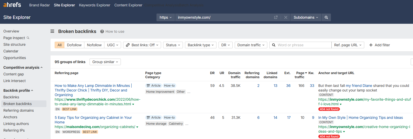Image resolution: width=413 pixels, height=139 pixels.
Task: Open Content gap in the sidebar
Action: (14, 74)
